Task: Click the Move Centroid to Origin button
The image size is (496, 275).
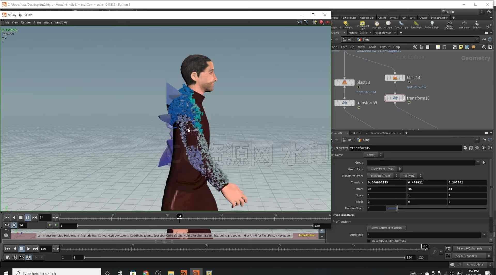Action: (x=386, y=228)
